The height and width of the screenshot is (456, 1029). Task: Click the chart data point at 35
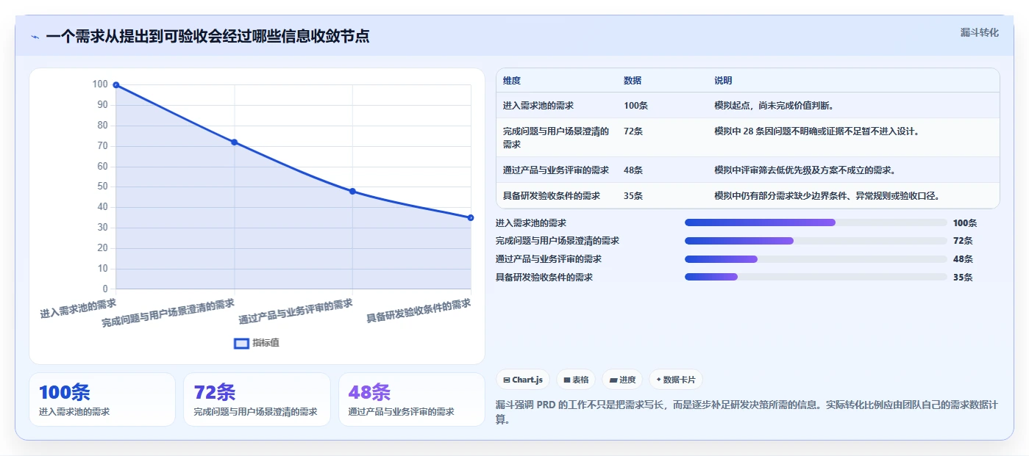471,217
